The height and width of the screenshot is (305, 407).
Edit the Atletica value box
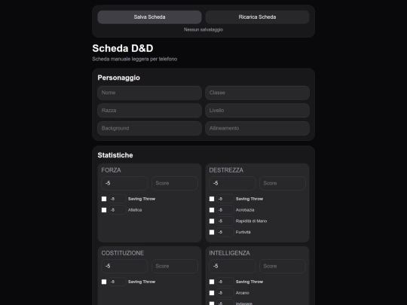click(x=118, y=210)
